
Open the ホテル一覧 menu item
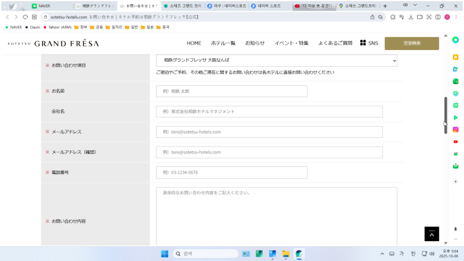tap(223, 43)
